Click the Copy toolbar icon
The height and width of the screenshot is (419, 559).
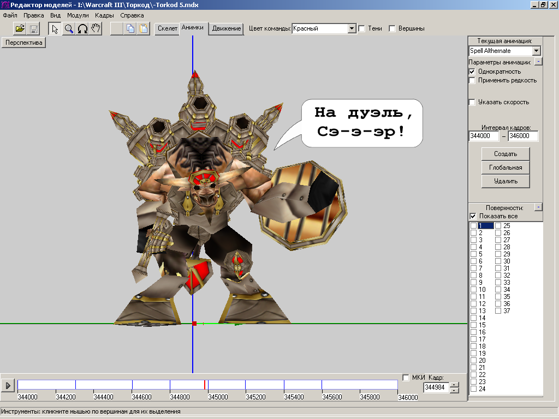point(130,29)
